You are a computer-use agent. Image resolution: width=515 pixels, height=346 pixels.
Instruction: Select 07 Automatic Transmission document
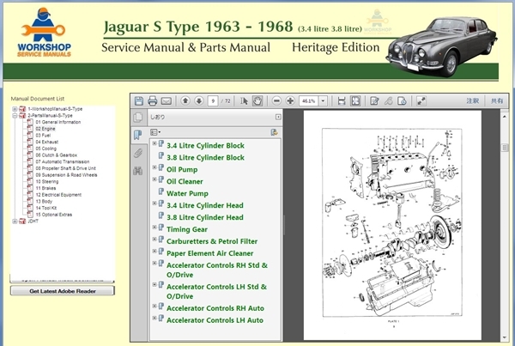63,161
